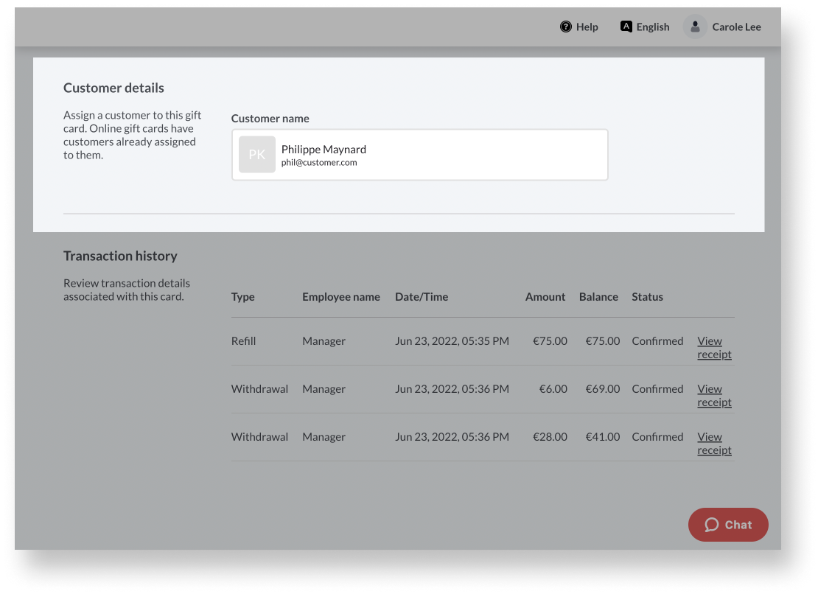Open the Carole Lee account menu
This screenshot has height=594, width=818.
736,27
